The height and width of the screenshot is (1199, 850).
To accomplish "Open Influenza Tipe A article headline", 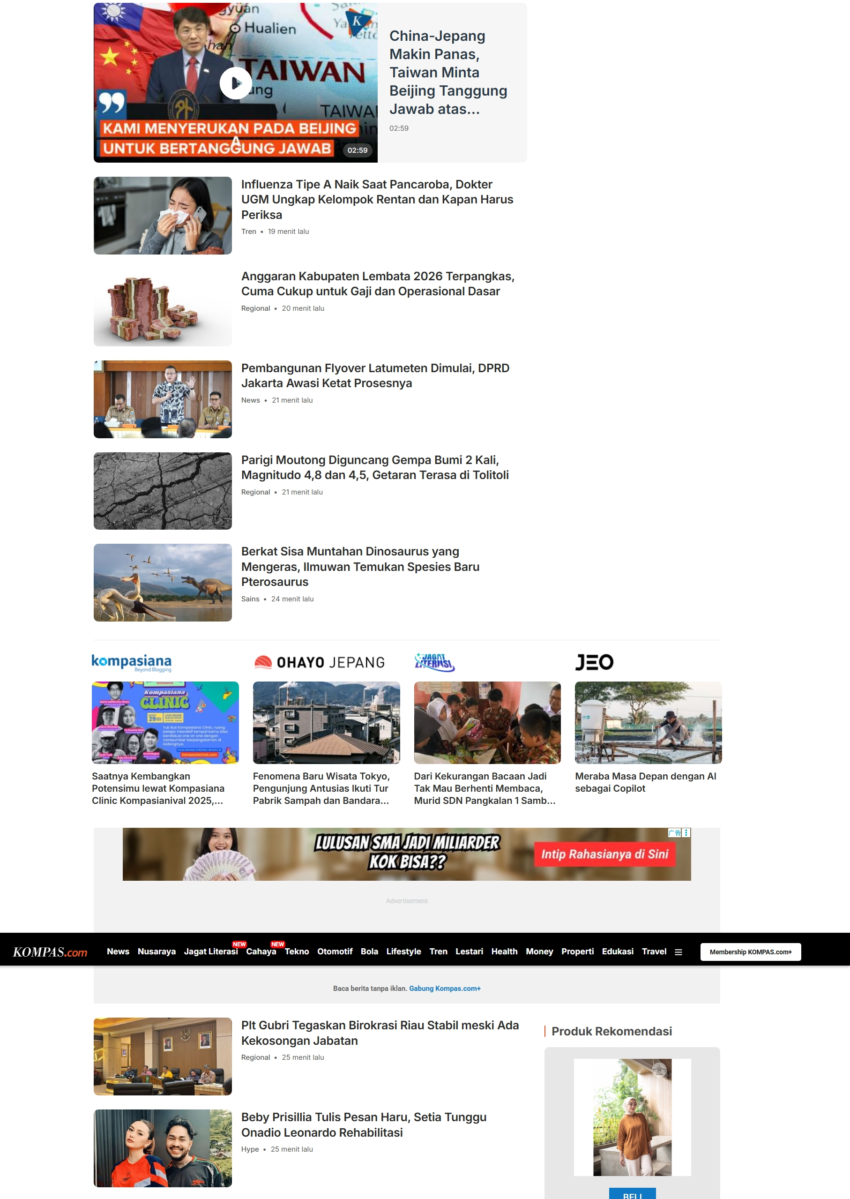I will [377, 200].
